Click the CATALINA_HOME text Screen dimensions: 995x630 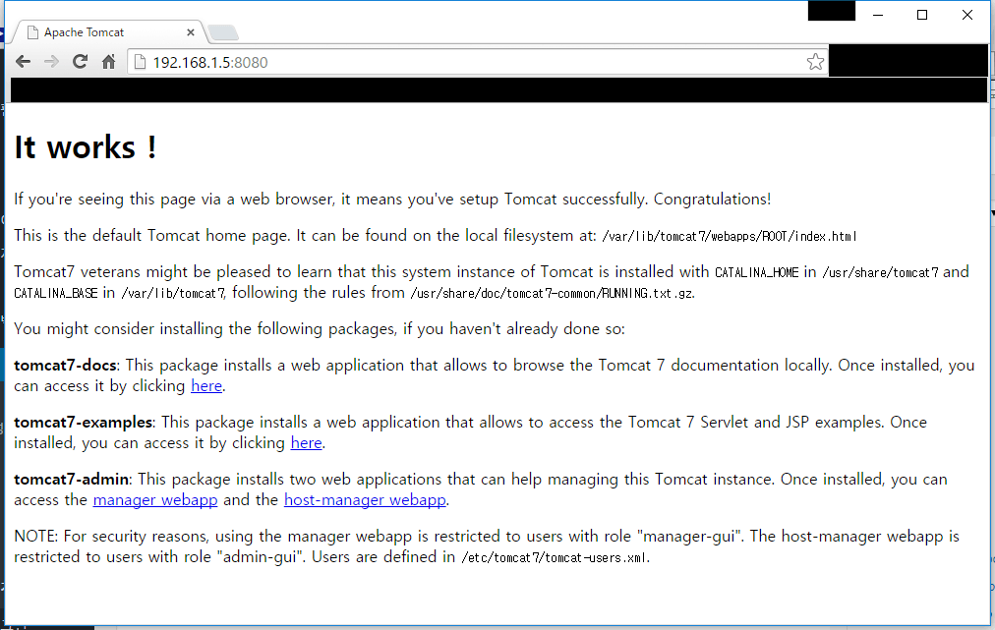pos(756,273)
